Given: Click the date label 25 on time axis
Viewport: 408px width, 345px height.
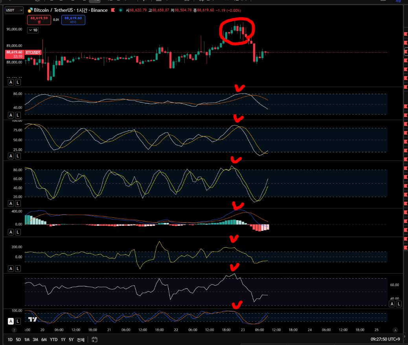Looking at the screenshot, I should click(376, 330).
